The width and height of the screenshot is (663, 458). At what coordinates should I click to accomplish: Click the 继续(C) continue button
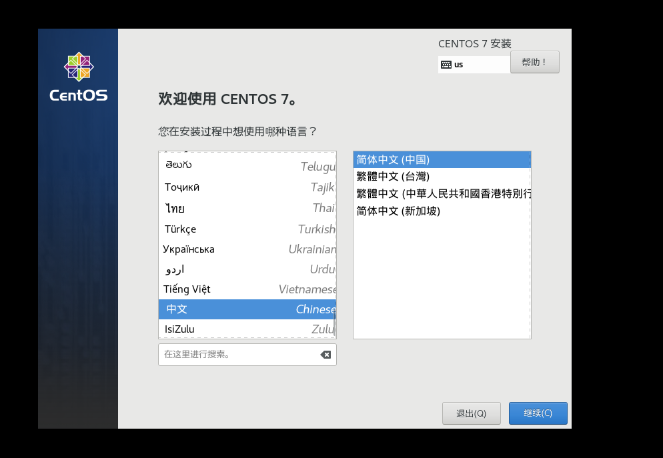pos(538,413)
